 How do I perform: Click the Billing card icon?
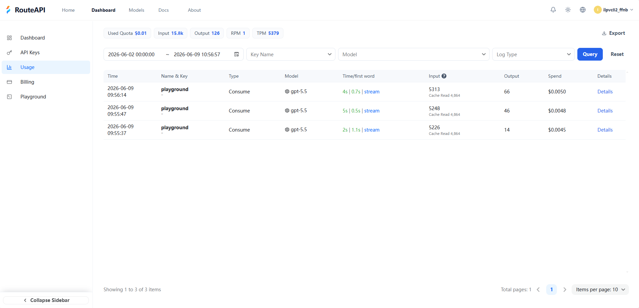click(9, 82)
